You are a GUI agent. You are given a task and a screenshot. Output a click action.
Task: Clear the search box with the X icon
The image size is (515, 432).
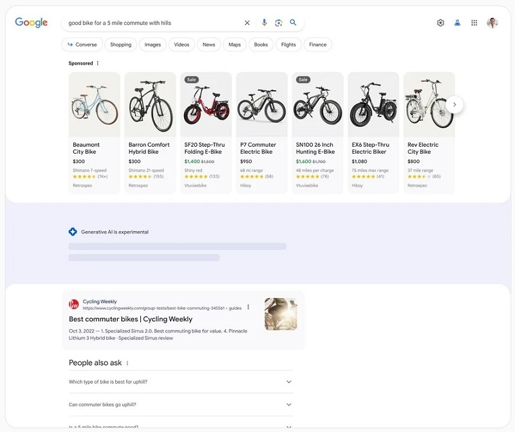pos(247,23)
